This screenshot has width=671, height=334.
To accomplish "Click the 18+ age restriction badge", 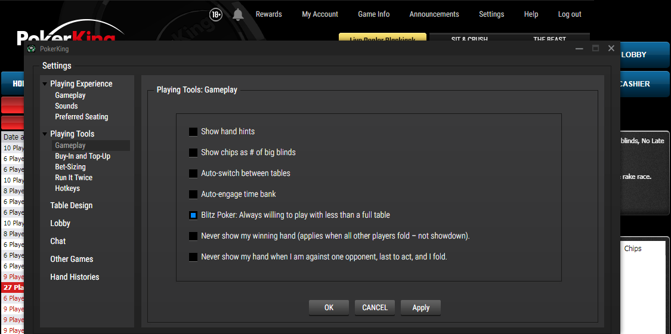I will tap(216, 14).
